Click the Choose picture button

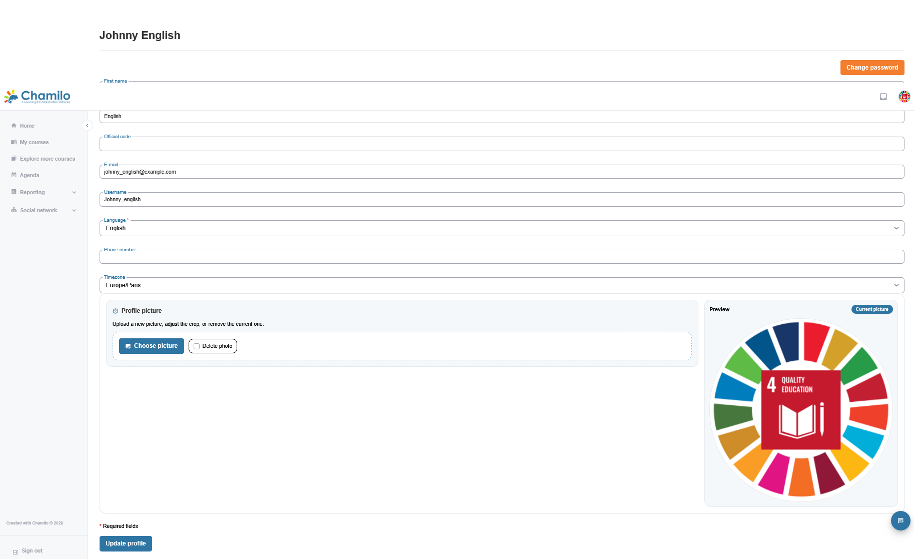[x=152, y=346]
